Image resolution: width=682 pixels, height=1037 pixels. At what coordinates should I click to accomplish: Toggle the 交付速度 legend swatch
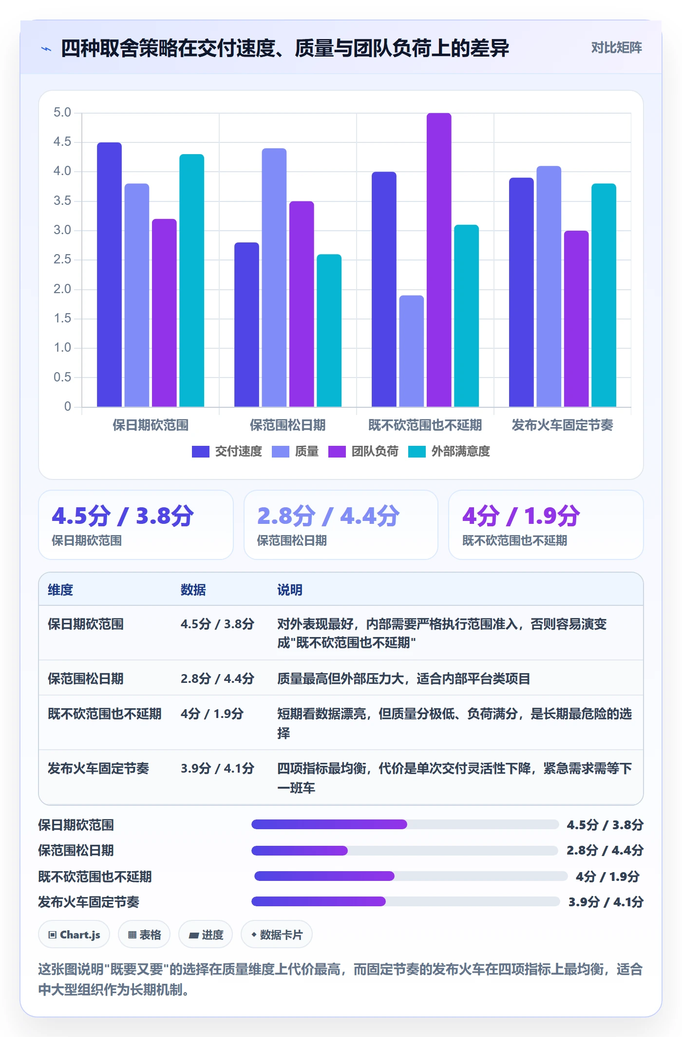pos(200,452)
